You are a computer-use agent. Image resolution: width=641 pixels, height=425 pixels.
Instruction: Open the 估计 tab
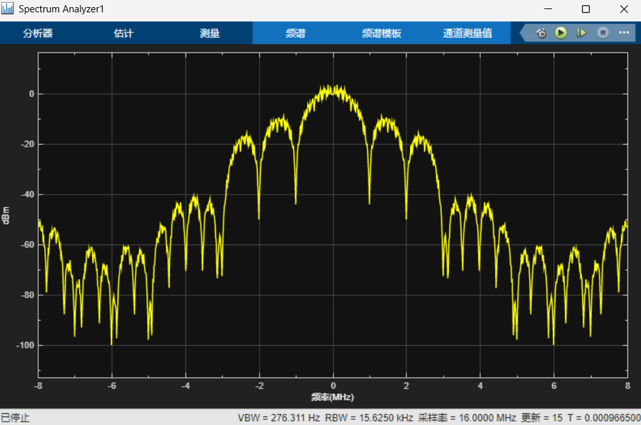[x=124, y=33]
